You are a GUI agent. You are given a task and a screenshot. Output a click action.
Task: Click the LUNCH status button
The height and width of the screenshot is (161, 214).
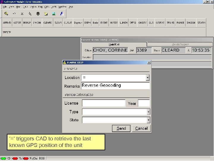tap(124, 23)
